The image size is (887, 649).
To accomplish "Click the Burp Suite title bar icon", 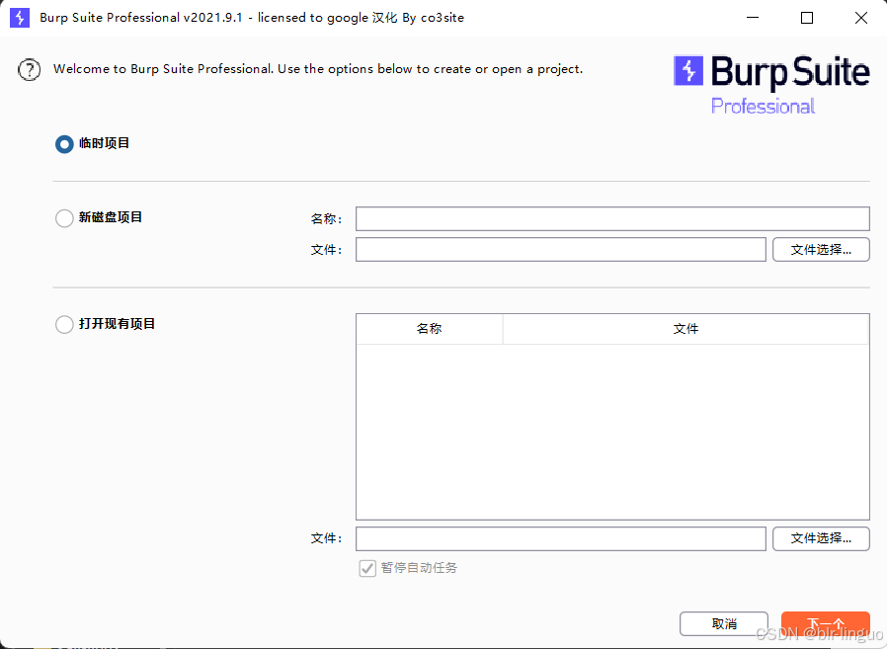I will (20, 18).
